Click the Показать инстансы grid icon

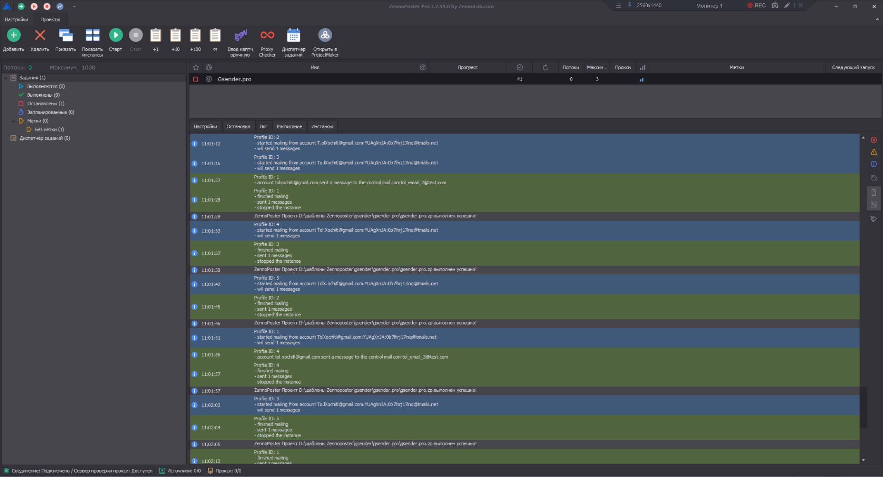click(x=92, y=35)
